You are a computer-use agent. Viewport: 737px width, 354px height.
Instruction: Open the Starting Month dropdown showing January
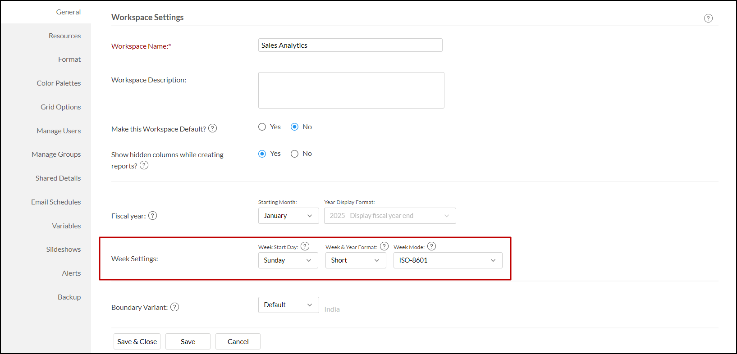288,216
